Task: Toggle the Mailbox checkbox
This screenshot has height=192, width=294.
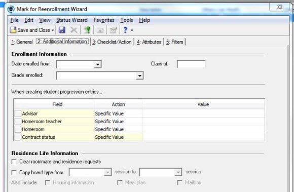Action: [x=179, y=182]
